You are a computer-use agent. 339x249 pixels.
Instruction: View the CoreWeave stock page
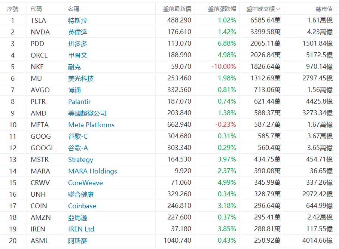(85, 183)
